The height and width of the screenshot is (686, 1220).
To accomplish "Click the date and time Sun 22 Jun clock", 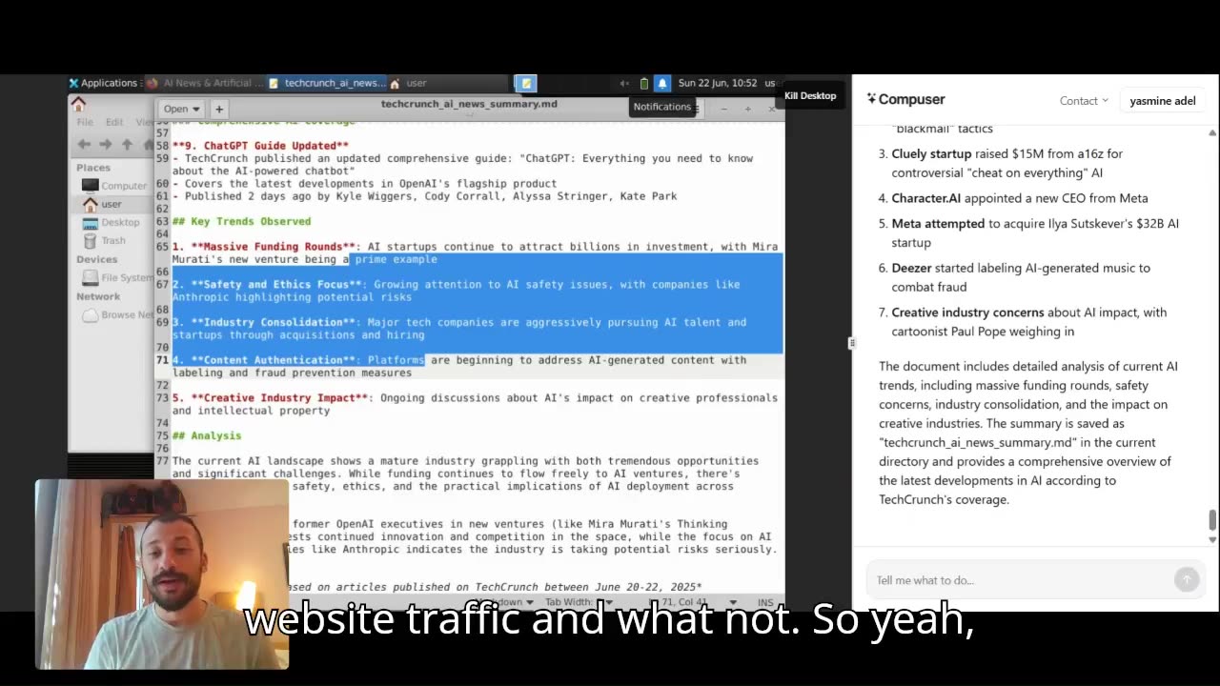I will [x=718, y=83].
